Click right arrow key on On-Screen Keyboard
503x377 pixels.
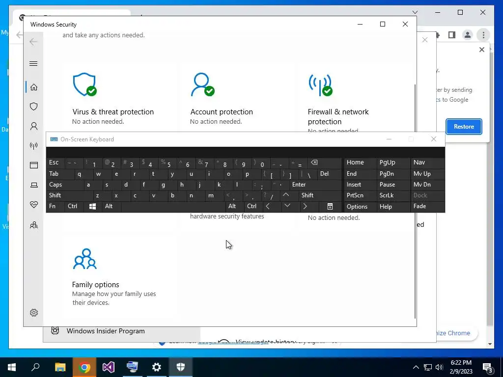[x=309, y=207]
